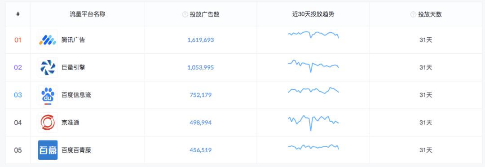
Task: Click the 近30天投放趋势 column header
Action: click(x=313, y=14)
